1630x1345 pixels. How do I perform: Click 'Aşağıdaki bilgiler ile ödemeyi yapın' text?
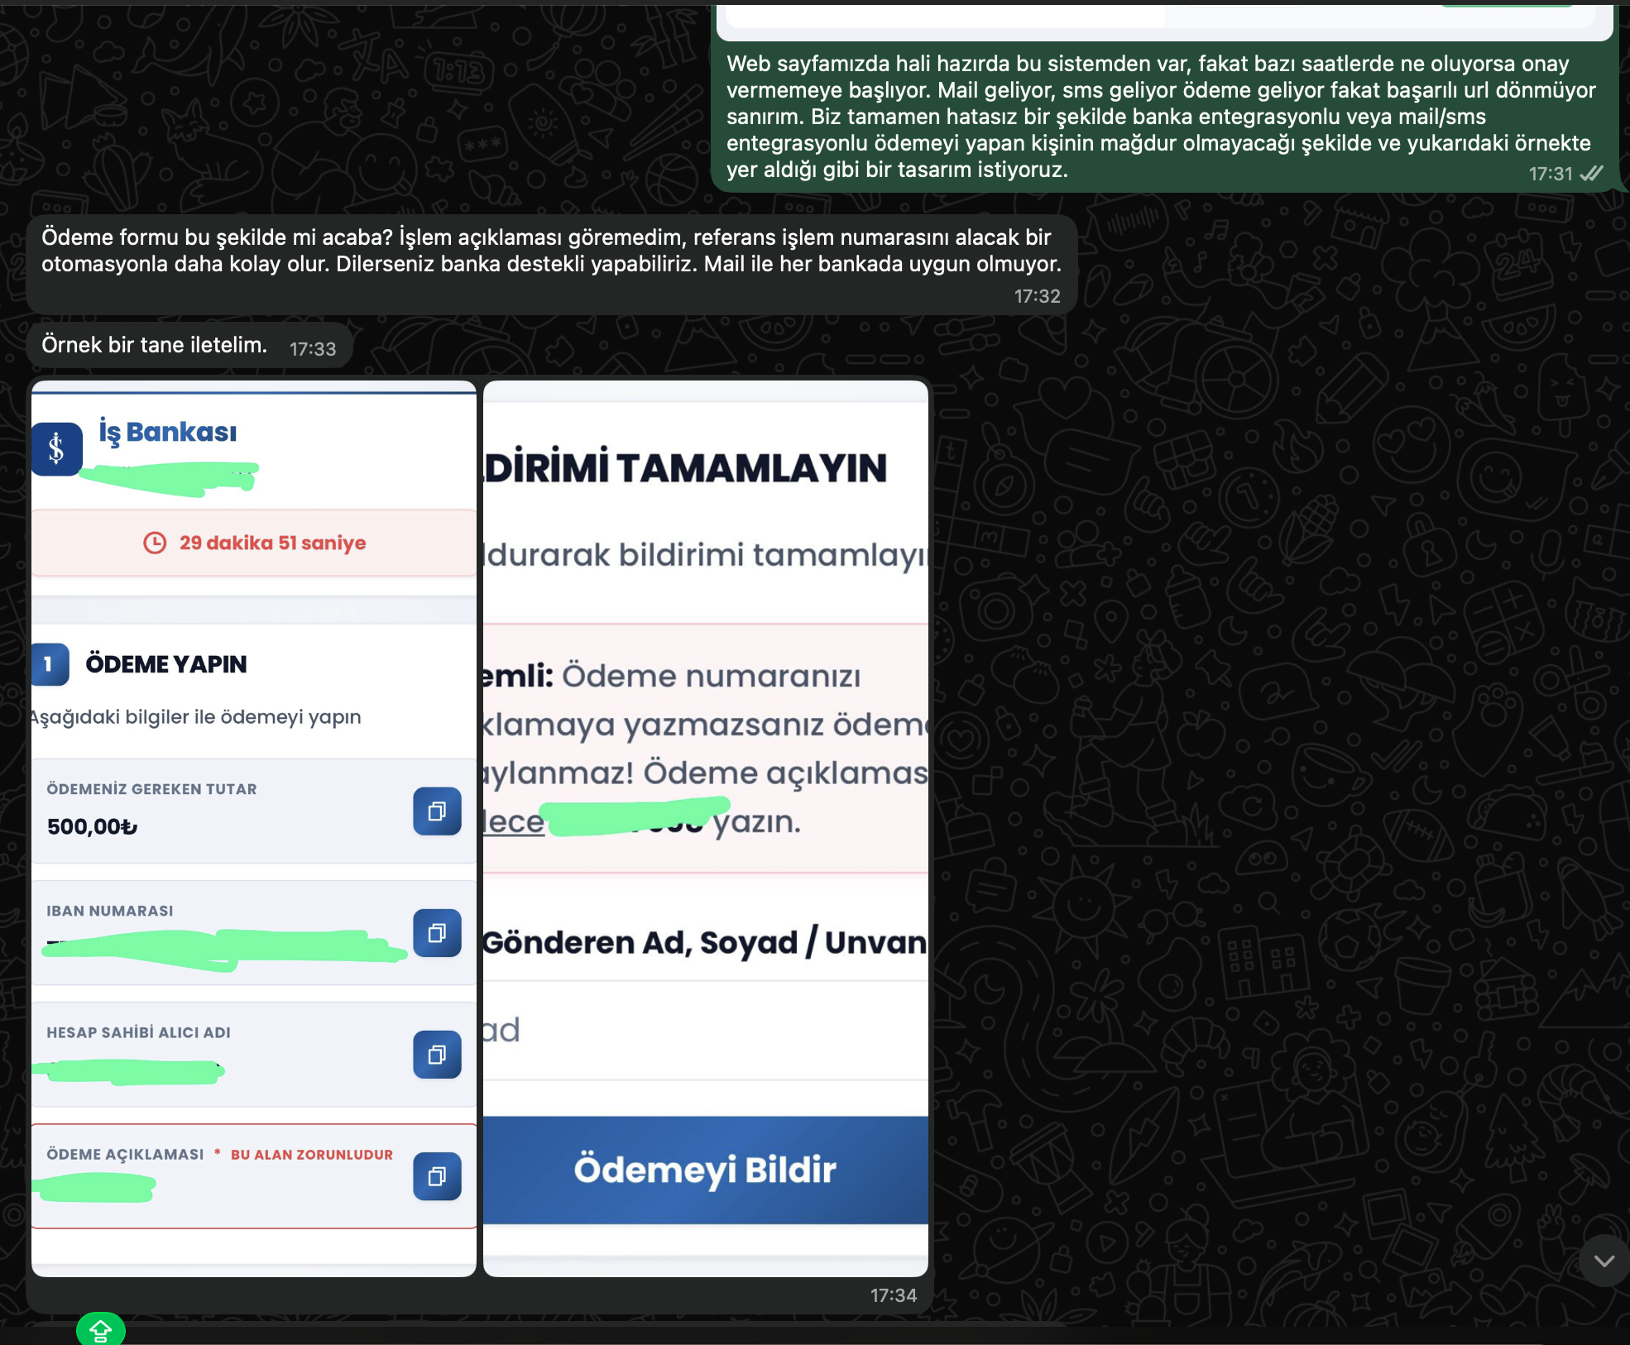tap(196, 717)
